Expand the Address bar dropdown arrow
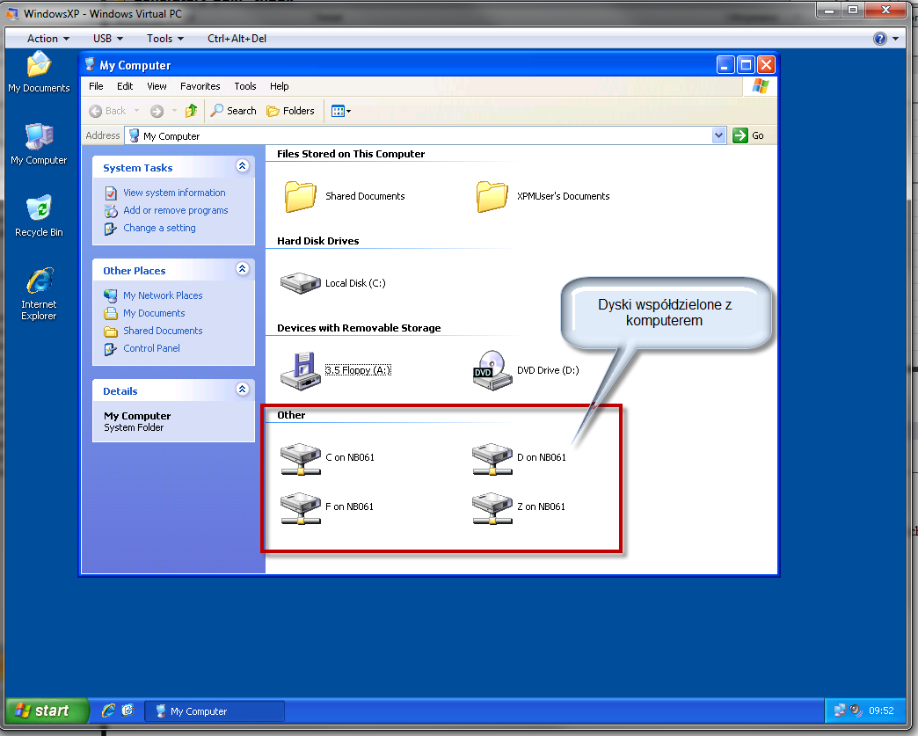The width and height of the screenshot is (918, 736). coord(719,135)
